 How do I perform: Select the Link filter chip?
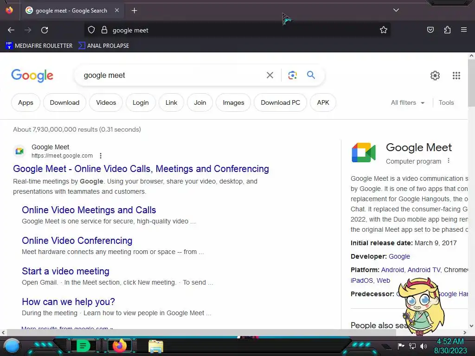(x=171, y=102)
